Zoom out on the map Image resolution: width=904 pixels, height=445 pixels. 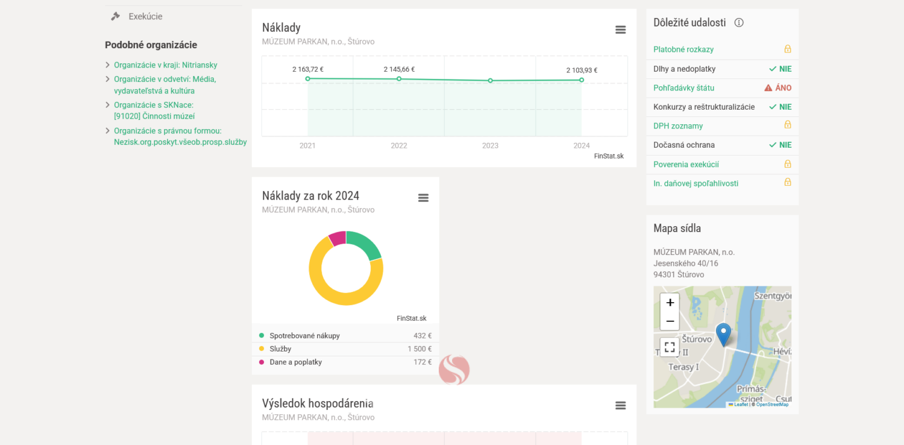[670, 321]
